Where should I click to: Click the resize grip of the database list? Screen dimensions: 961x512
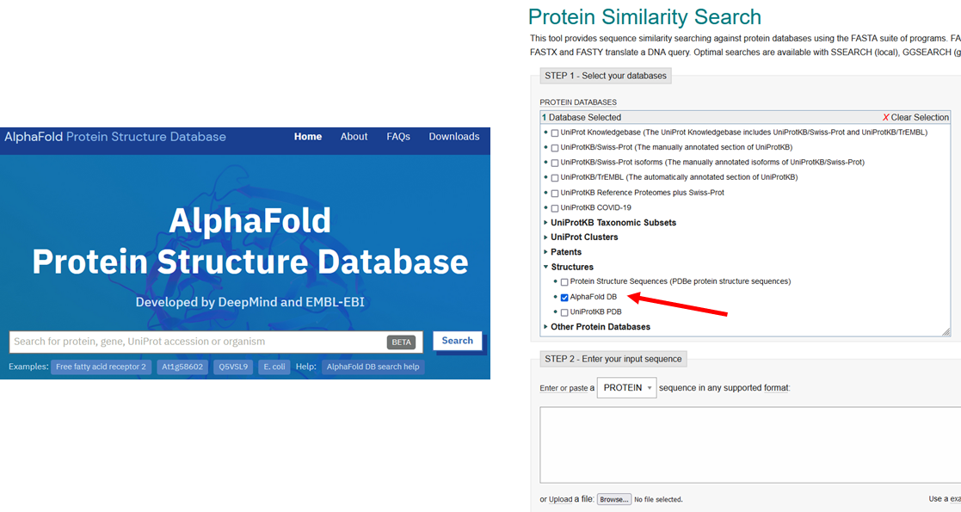946,331
